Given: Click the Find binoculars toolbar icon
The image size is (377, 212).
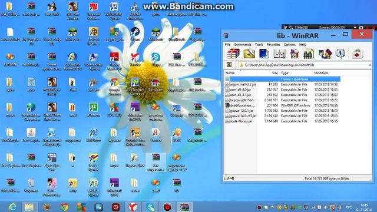Looking at the screenshot, I should coord(309,54).
